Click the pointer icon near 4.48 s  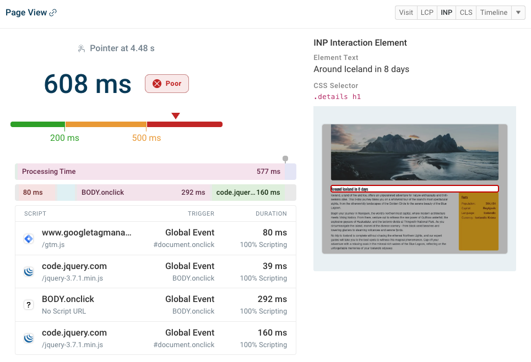[81, 48]
